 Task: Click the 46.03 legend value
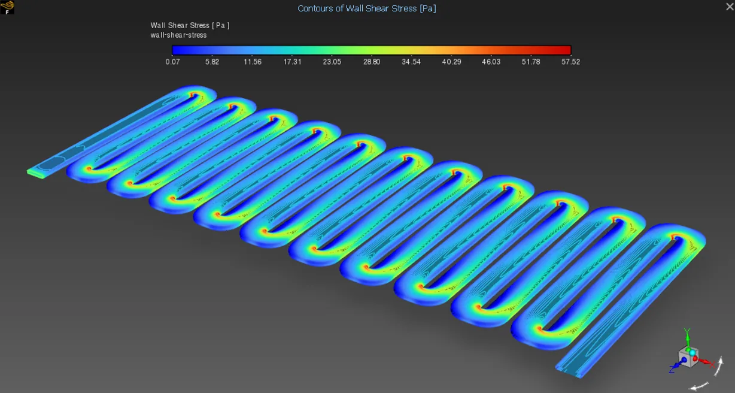(491, 62)
